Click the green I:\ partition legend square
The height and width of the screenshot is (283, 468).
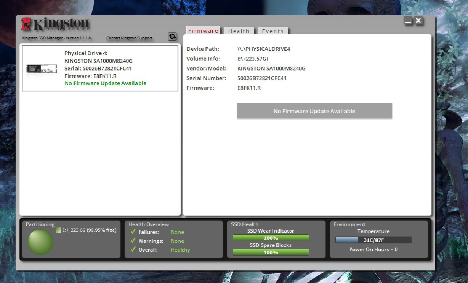58,230
